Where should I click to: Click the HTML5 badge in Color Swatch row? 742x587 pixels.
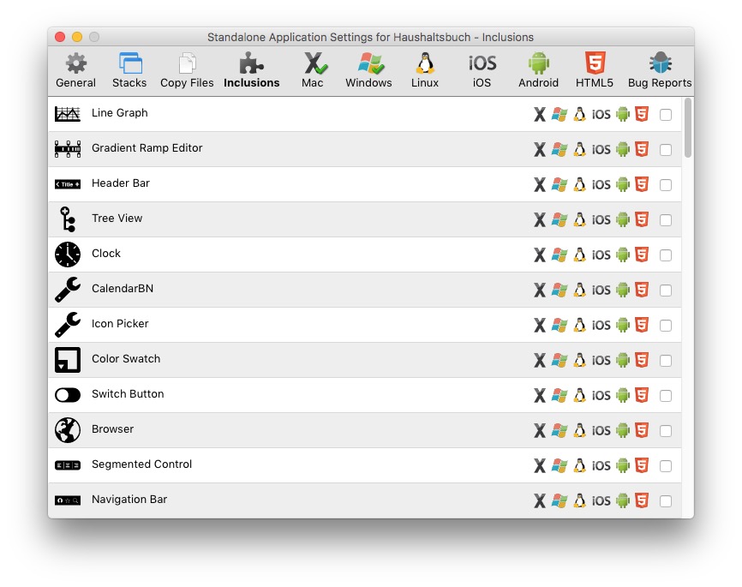(x=642, y=360)
